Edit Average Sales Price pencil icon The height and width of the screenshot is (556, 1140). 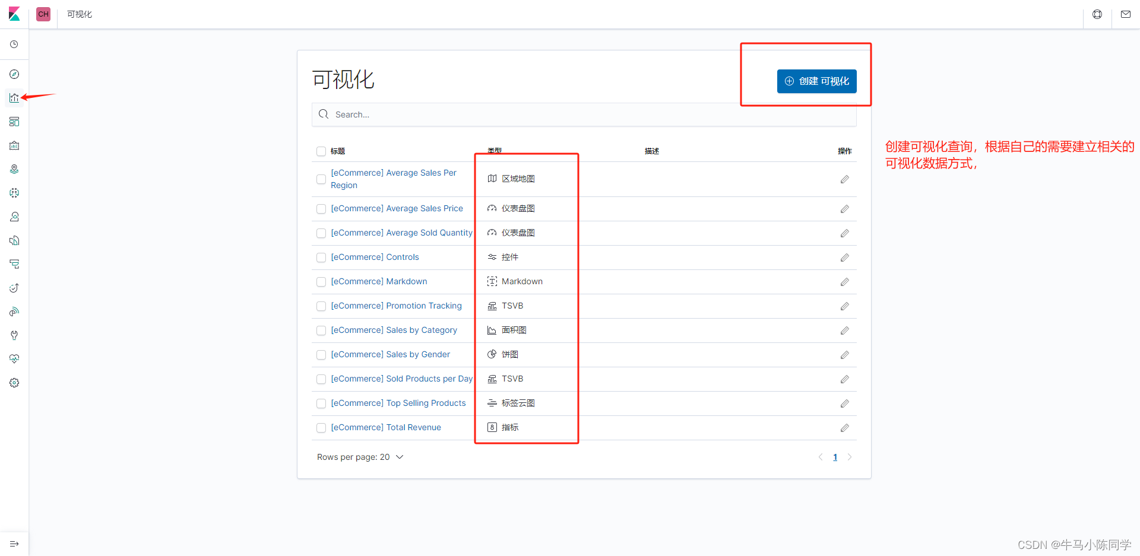845,209
